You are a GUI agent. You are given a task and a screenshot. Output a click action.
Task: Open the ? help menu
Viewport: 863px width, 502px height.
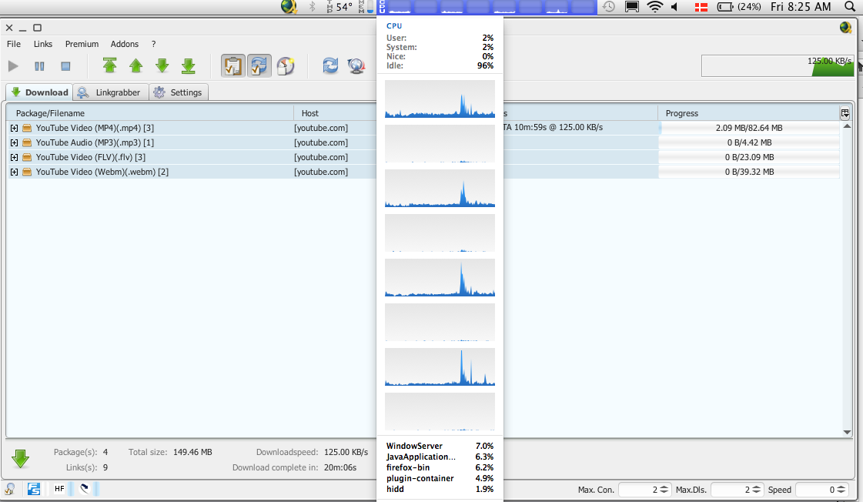tap(153, 44)
